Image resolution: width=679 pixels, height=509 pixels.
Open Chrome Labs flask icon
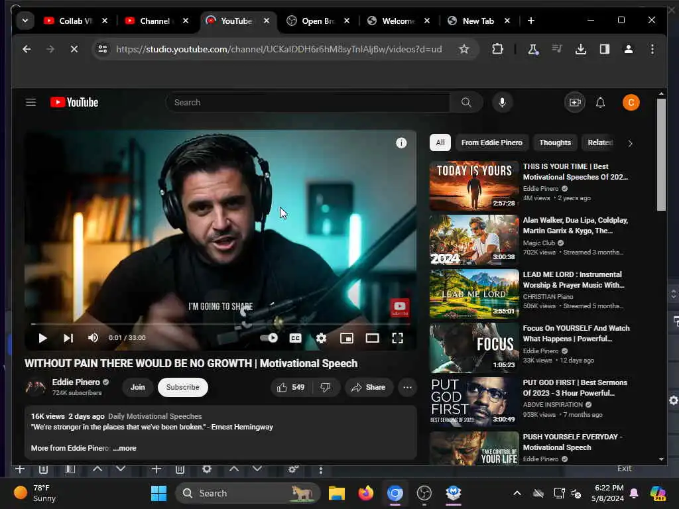pos(533,49)
